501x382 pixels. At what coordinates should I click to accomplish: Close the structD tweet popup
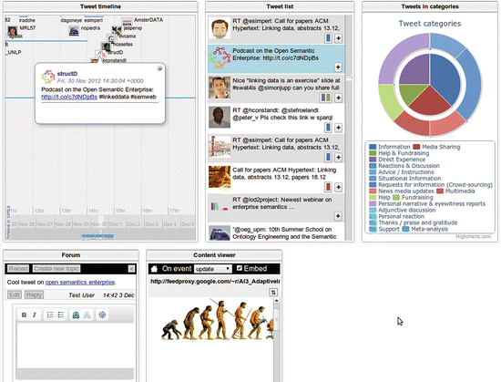click(159, 68)
